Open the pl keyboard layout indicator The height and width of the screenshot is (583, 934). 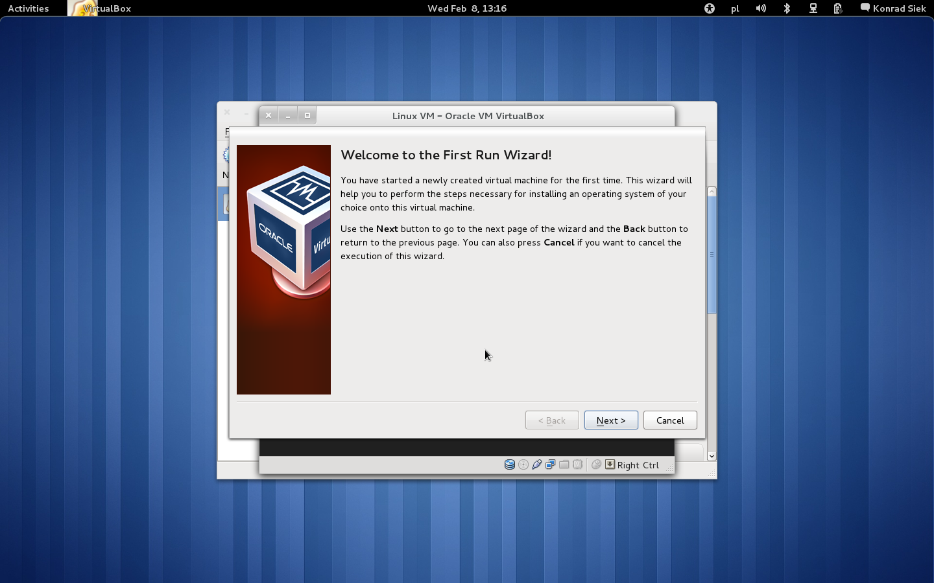click(735, 8)
